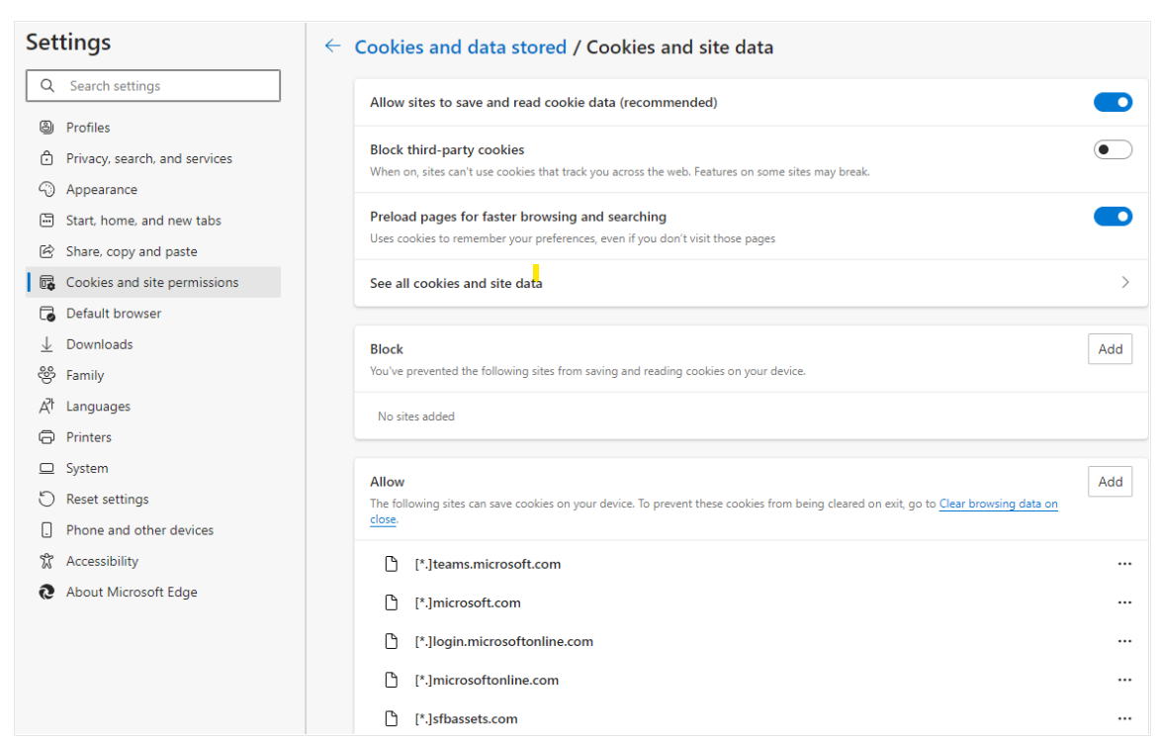Click the Appearance palette icon
Viewport: 1158px width, 740px height.
46,189
